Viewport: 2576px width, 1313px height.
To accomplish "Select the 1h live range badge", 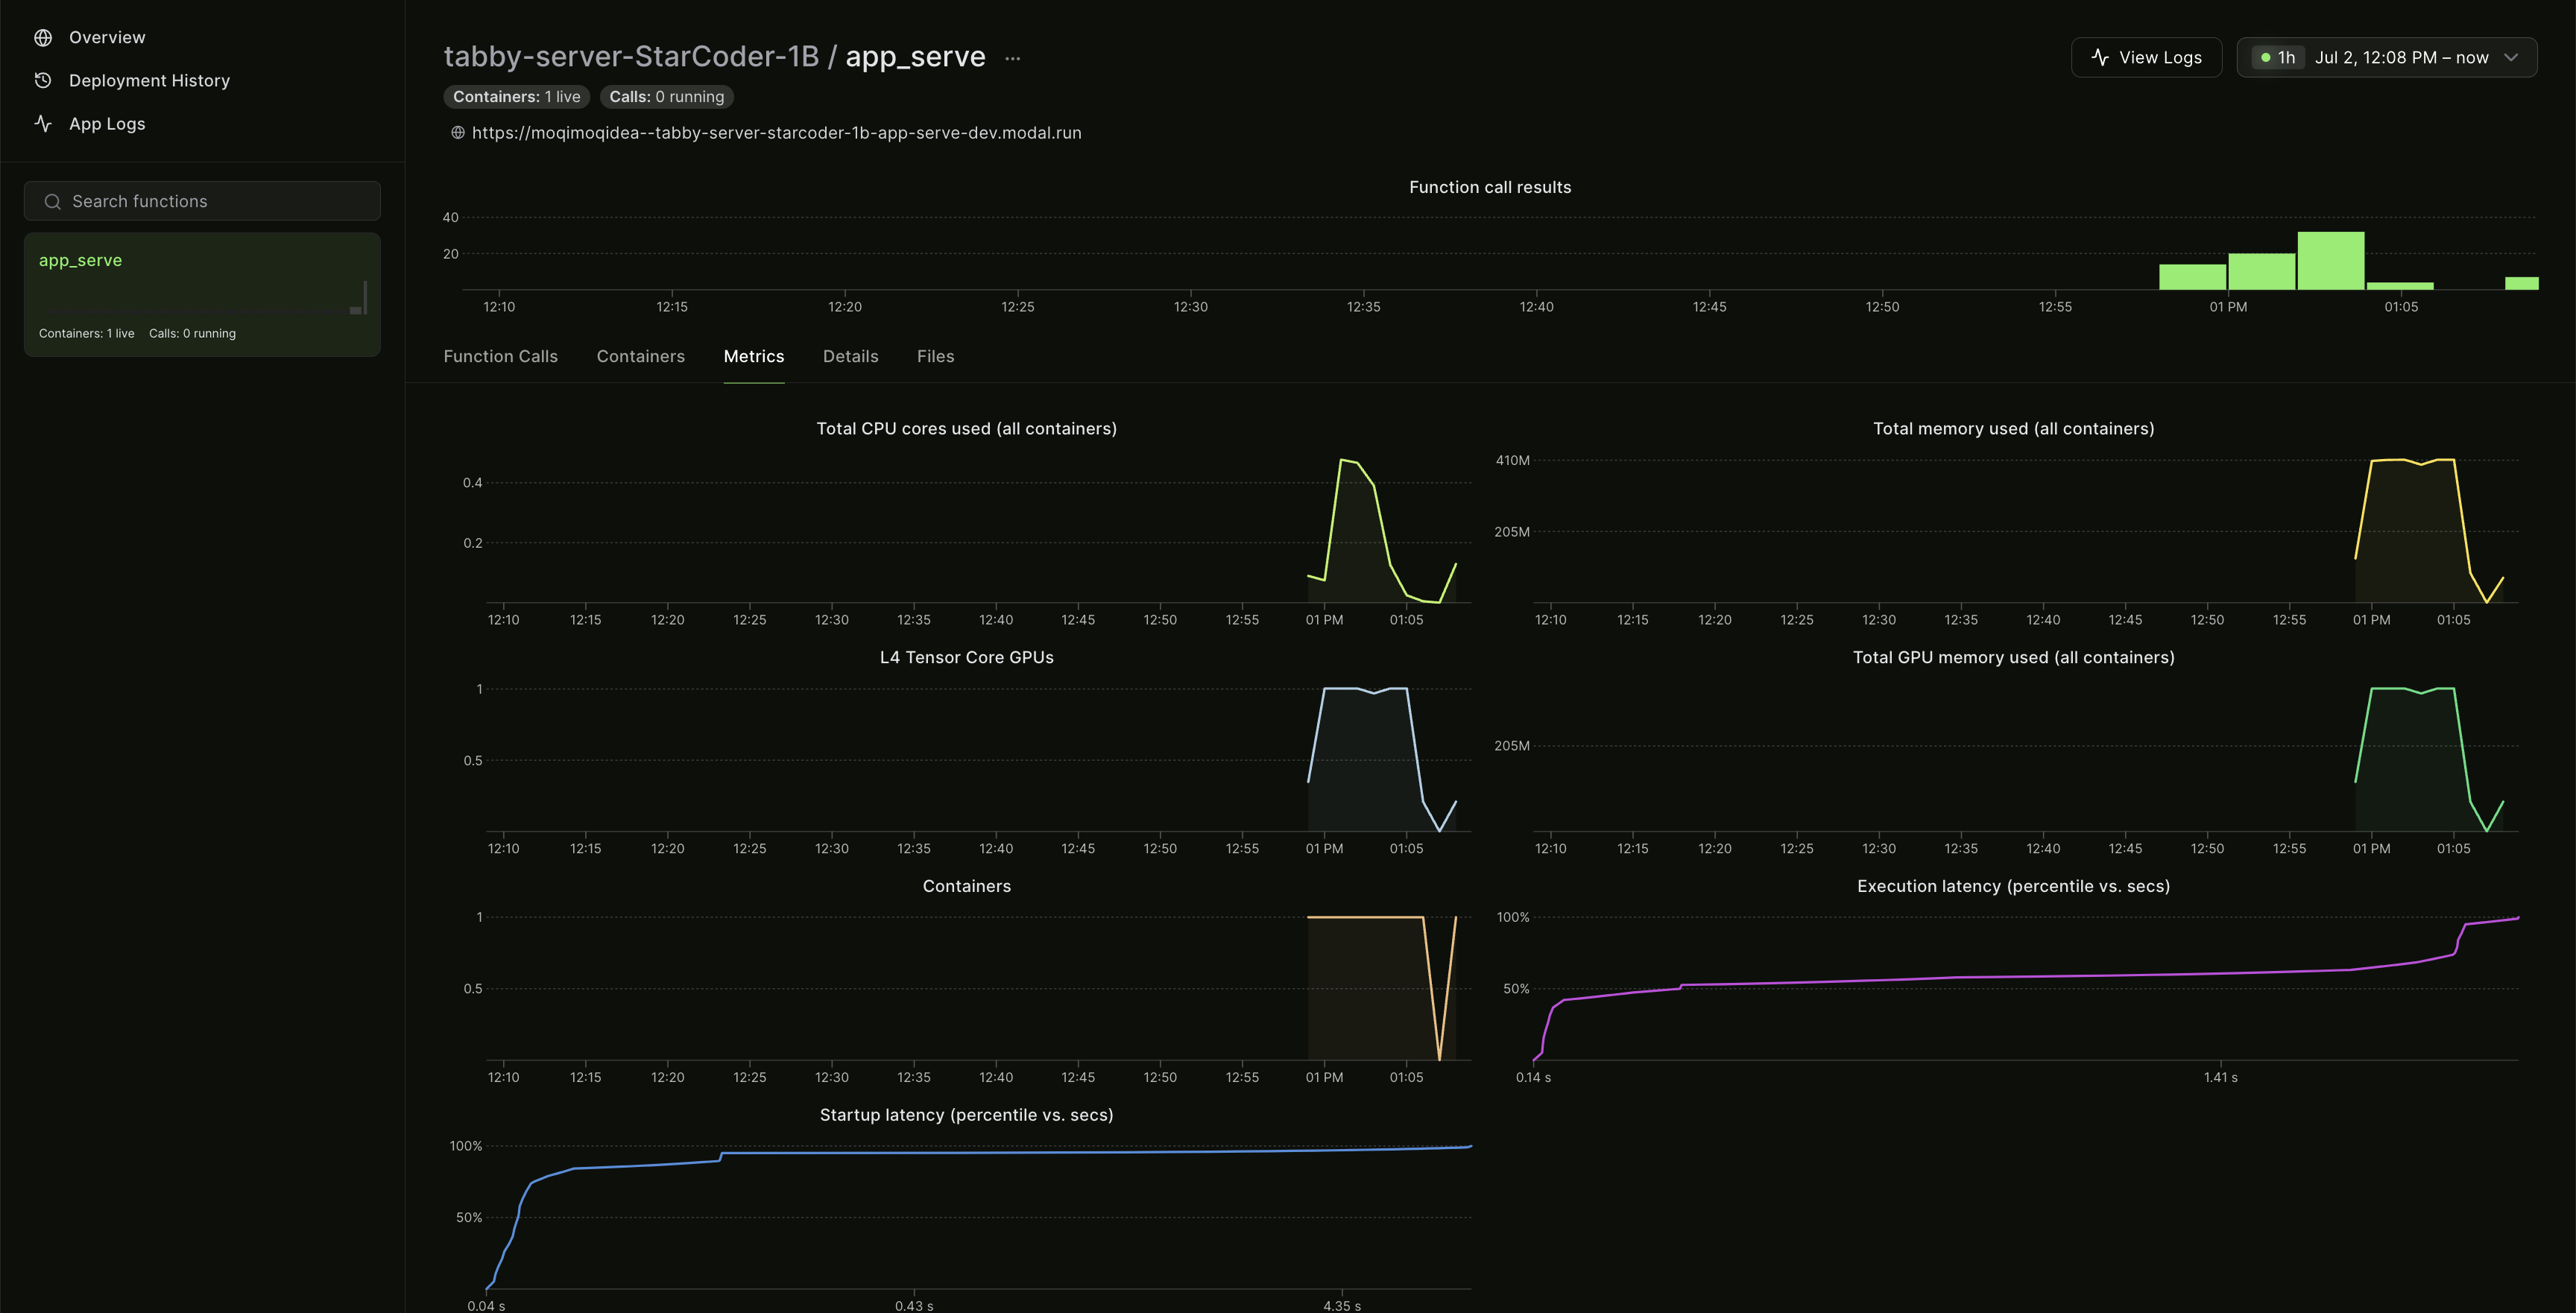I will tap(2278, 57).
